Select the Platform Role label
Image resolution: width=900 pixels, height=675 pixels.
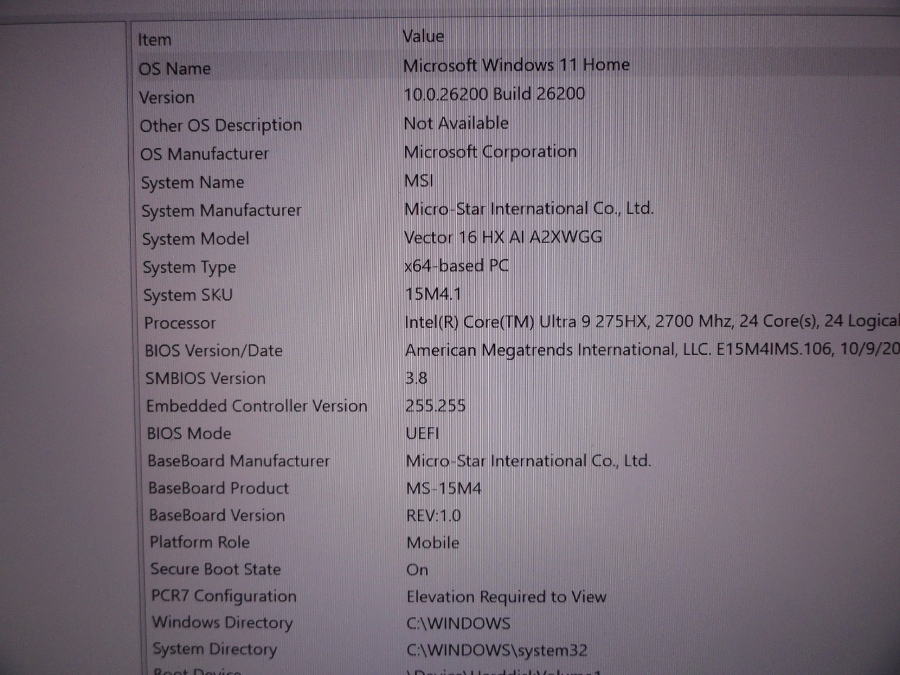200,542
